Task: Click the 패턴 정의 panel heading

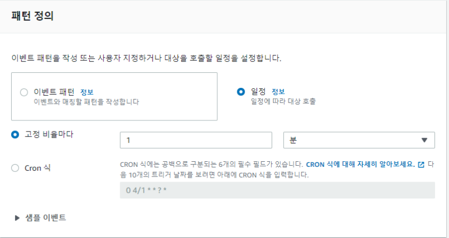Action: coord(33,16)
